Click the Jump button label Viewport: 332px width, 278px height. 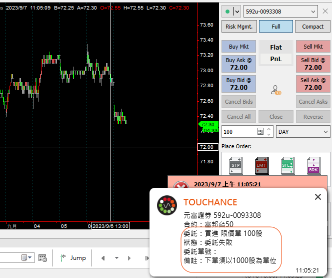click(78, 258)
